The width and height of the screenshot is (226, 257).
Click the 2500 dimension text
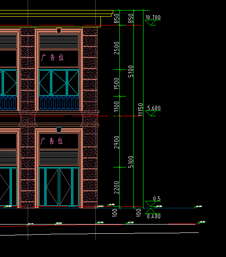pyautogui.click(x=117, y=48)
